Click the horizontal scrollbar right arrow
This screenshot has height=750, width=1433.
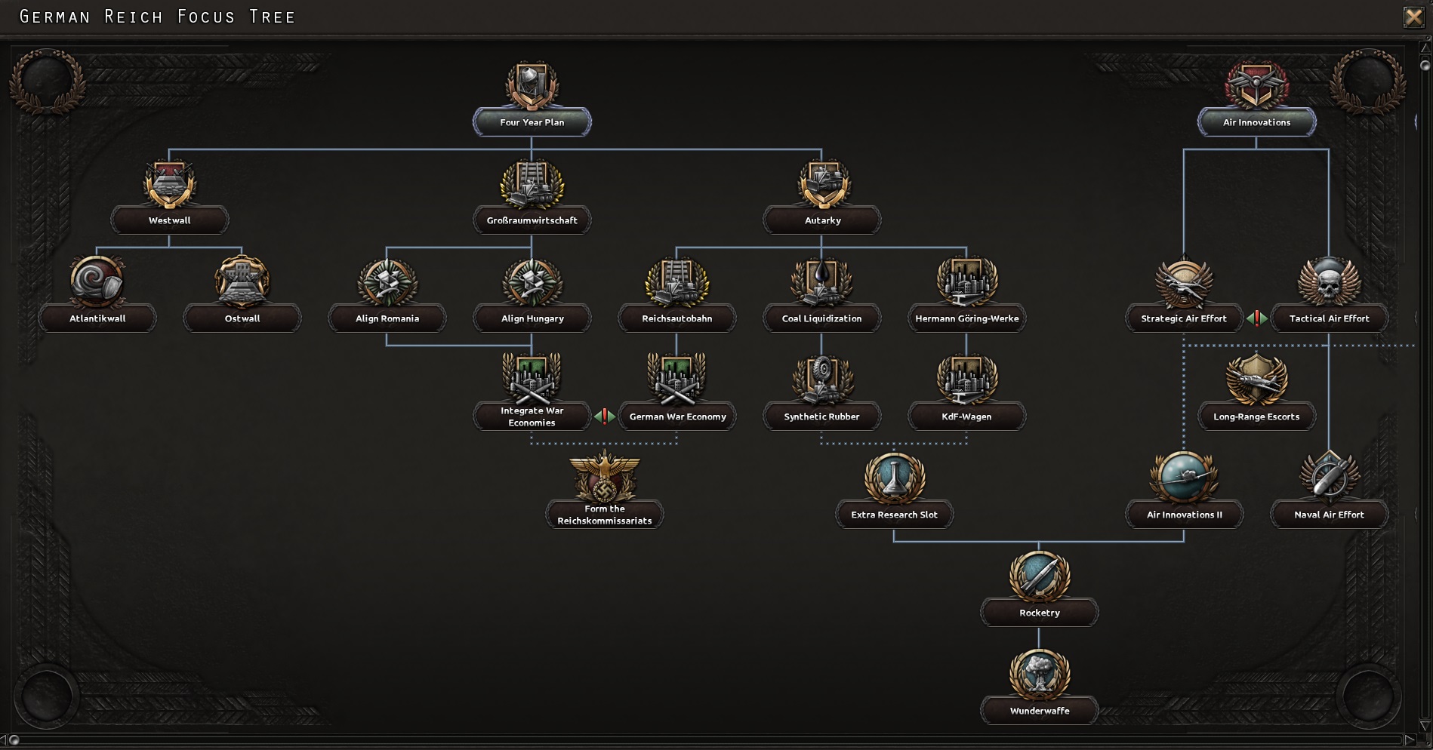pyautogui.click(x=1410, y=740)
